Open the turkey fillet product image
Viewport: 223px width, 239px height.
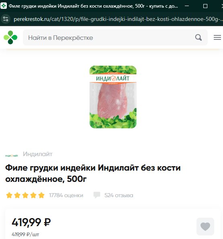pos(113,97)
